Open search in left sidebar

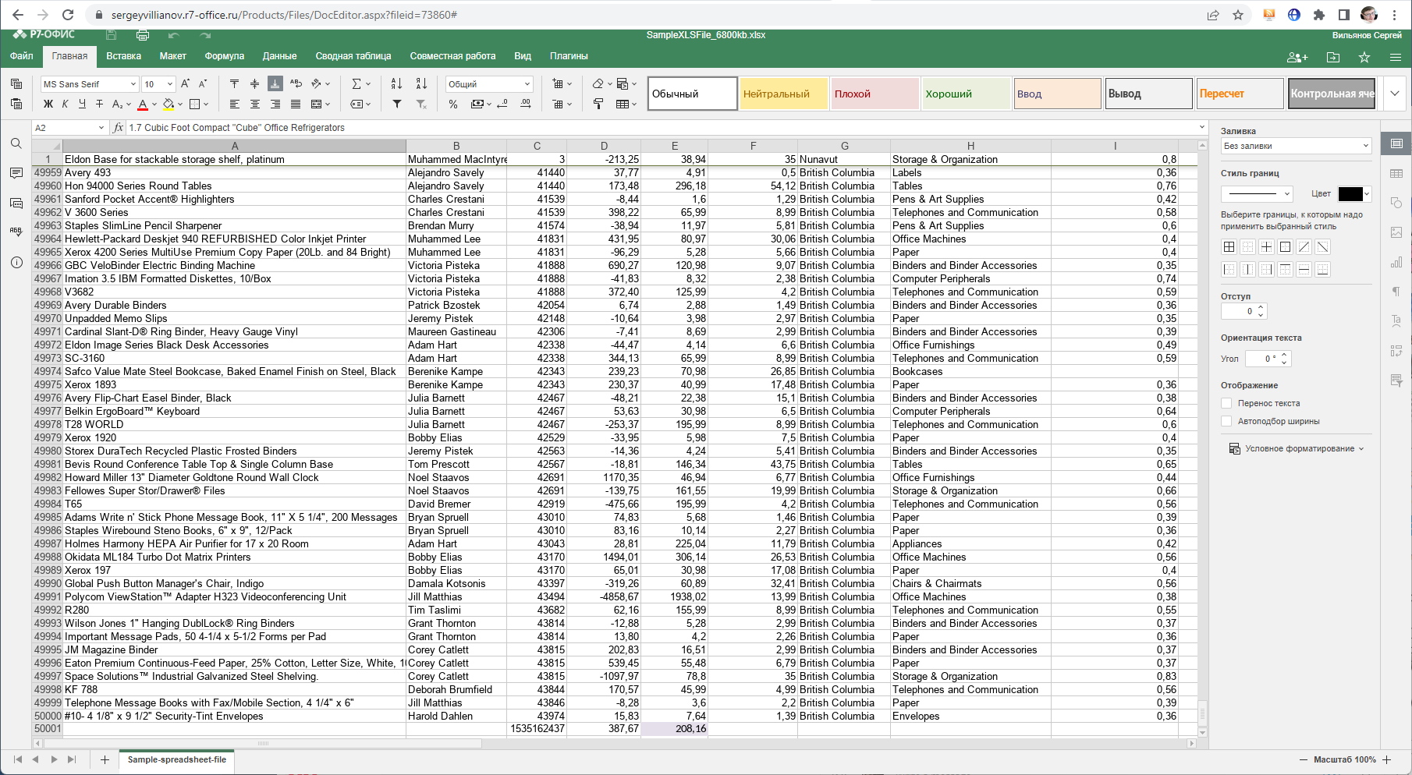(x=16, y=143)
